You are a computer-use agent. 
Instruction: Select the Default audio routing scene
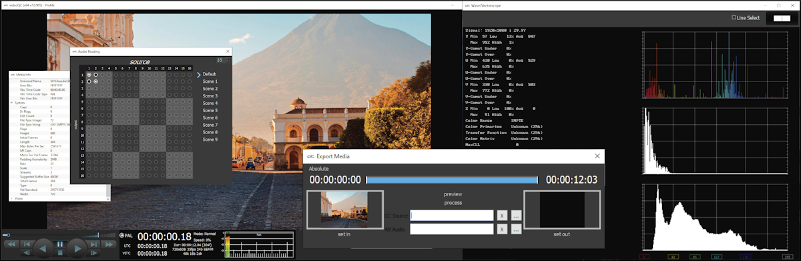pyautogui.click(x=210, y=74)
